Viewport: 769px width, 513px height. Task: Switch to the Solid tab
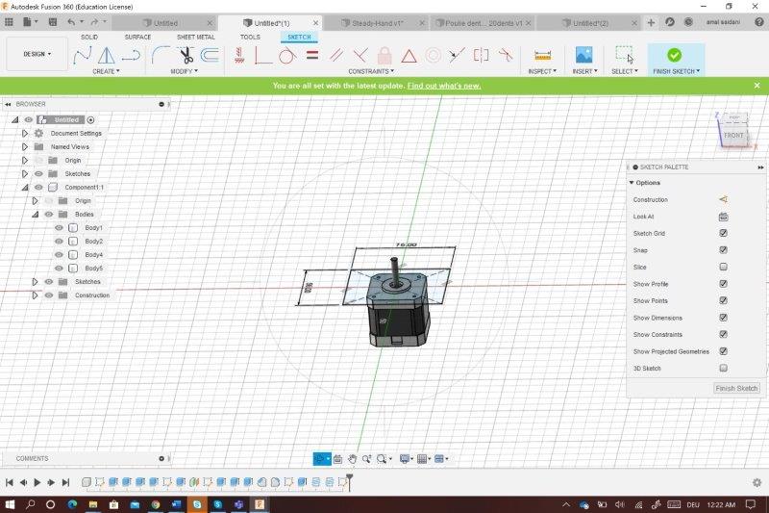click(89, 37)
